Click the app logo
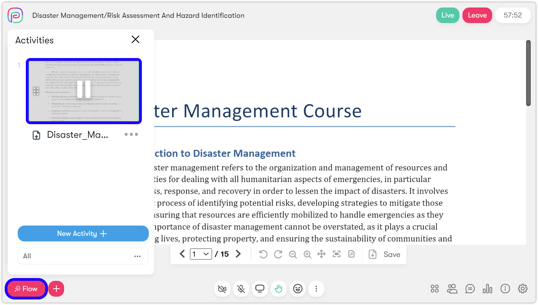This screenshot has width=538, height=305. (15, 15)
